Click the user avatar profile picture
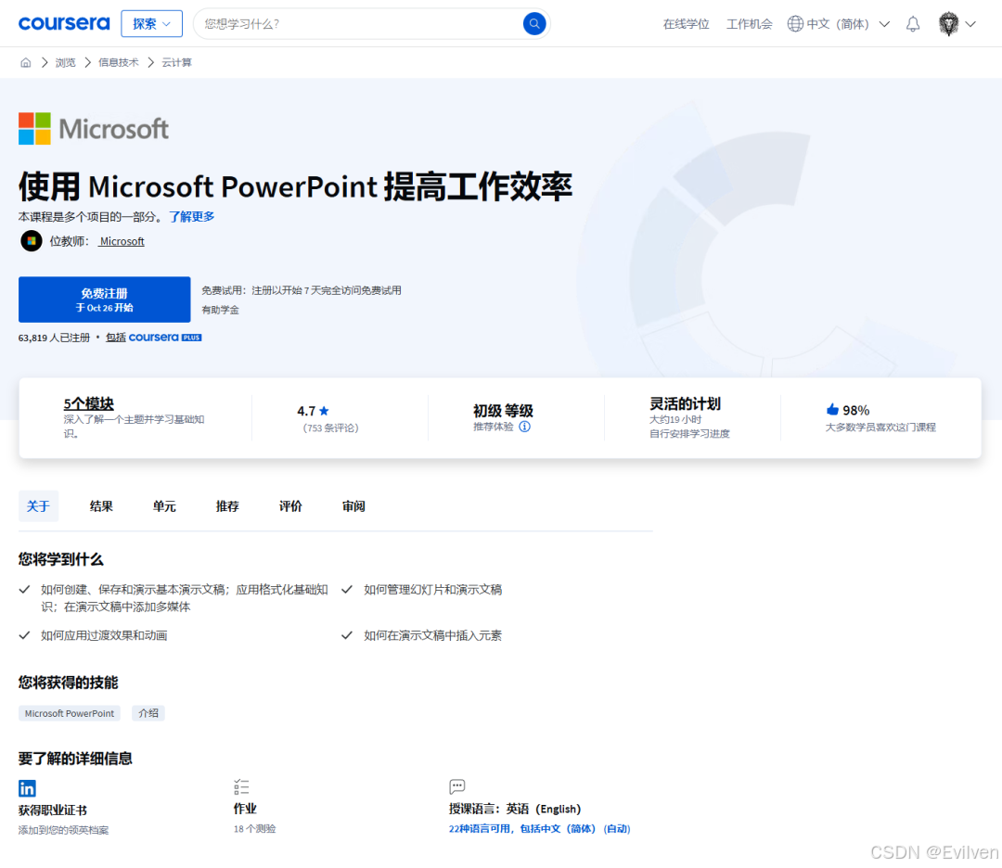Screen dimensions: 1002x868 click(948, 23)
